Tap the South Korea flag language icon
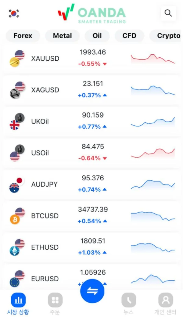 [x=14, y=13]
